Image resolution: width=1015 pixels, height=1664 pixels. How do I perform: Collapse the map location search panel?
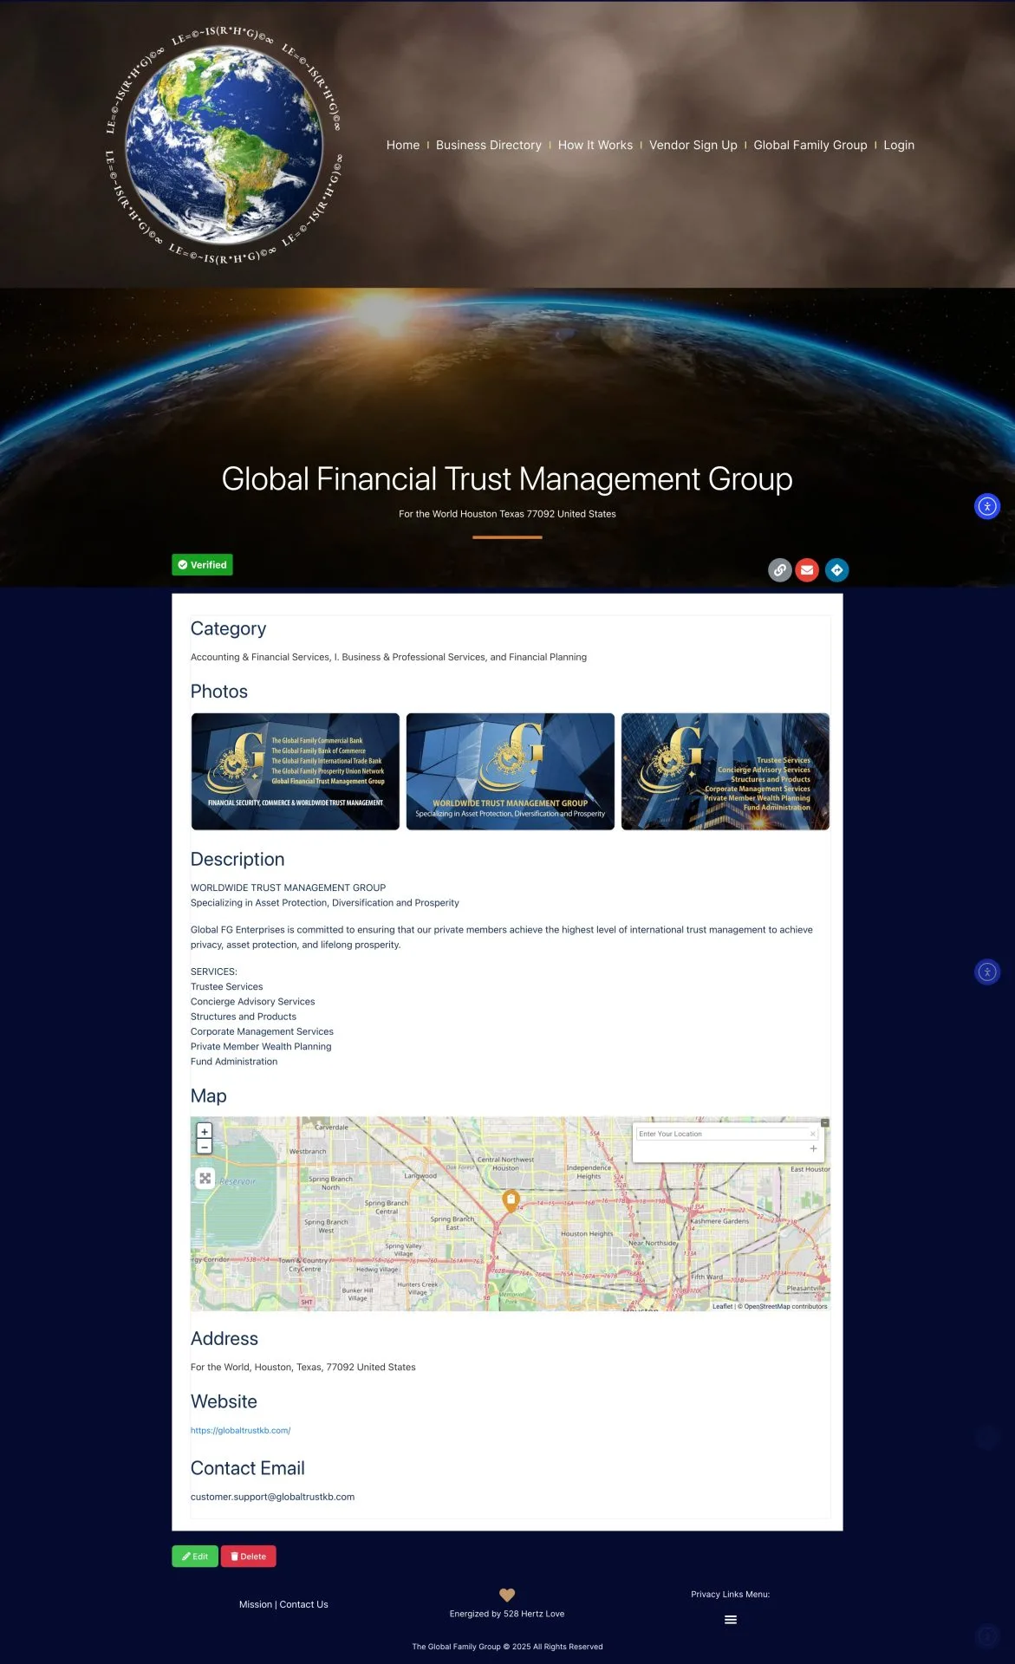(824, 1122)
